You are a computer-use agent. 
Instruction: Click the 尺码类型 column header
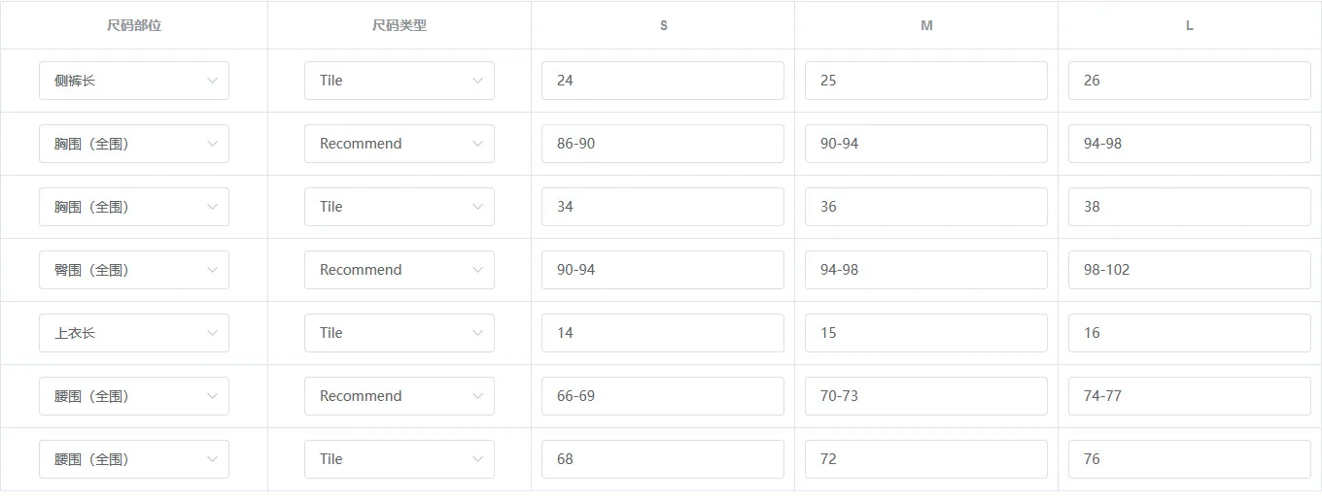tap(400, 26)
